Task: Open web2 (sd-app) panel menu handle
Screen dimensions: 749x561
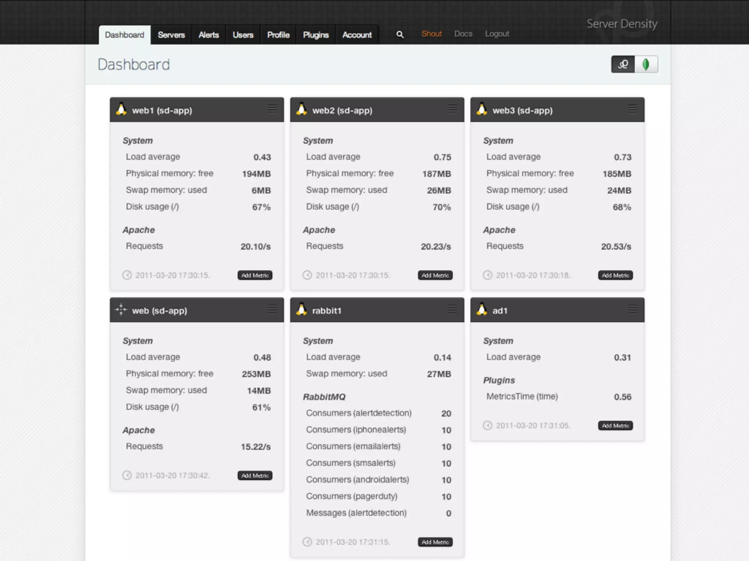Action: pos(452,108)
